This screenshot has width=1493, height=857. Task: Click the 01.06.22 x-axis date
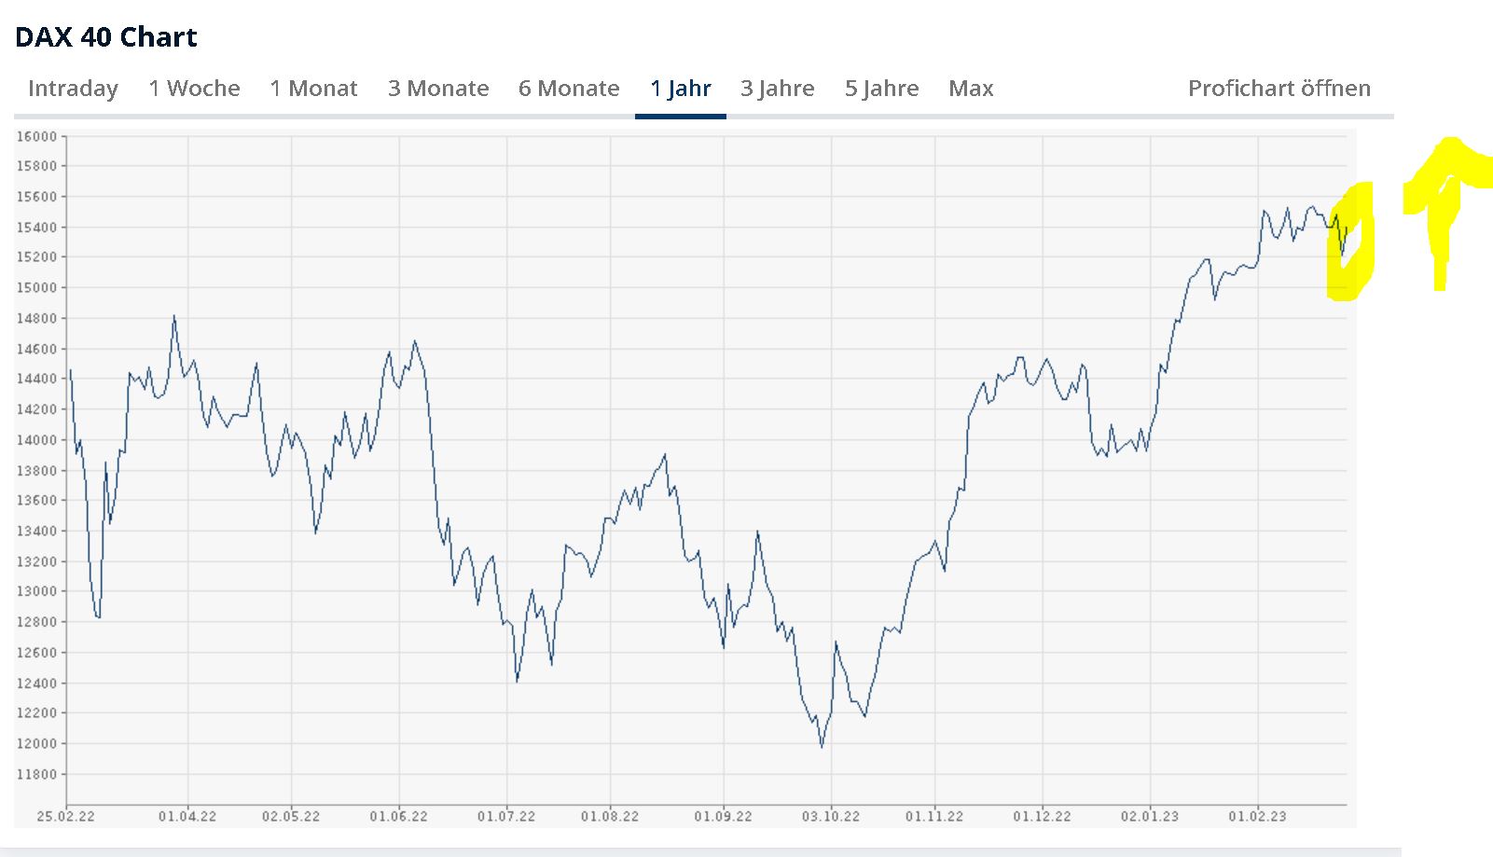(x=399, y=816)
